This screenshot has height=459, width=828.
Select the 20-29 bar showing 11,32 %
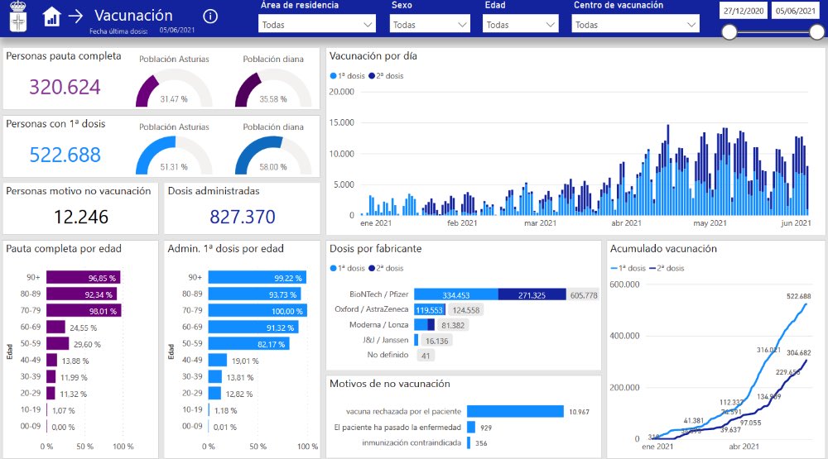[51, 393]
